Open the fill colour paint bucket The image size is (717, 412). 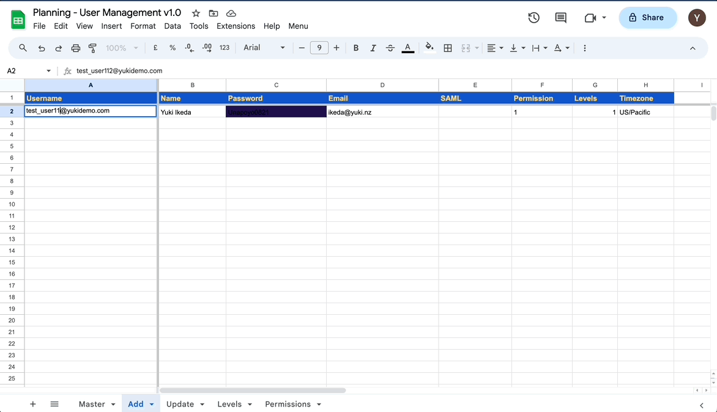[429, 48]
